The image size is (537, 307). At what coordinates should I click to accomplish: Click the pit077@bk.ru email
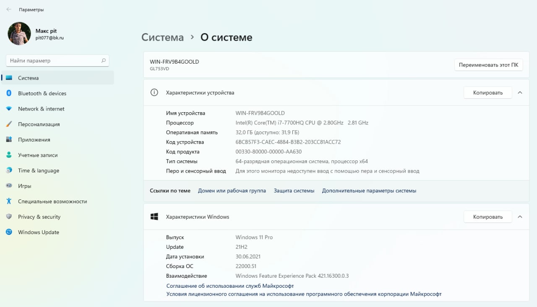[x=50, y=38]
